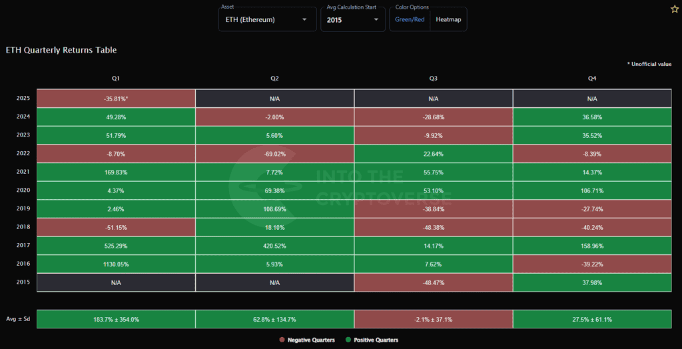Click the -38.84% cell
Screen dimensions: 682x349
pyautogui.click(x=434, y=209)
